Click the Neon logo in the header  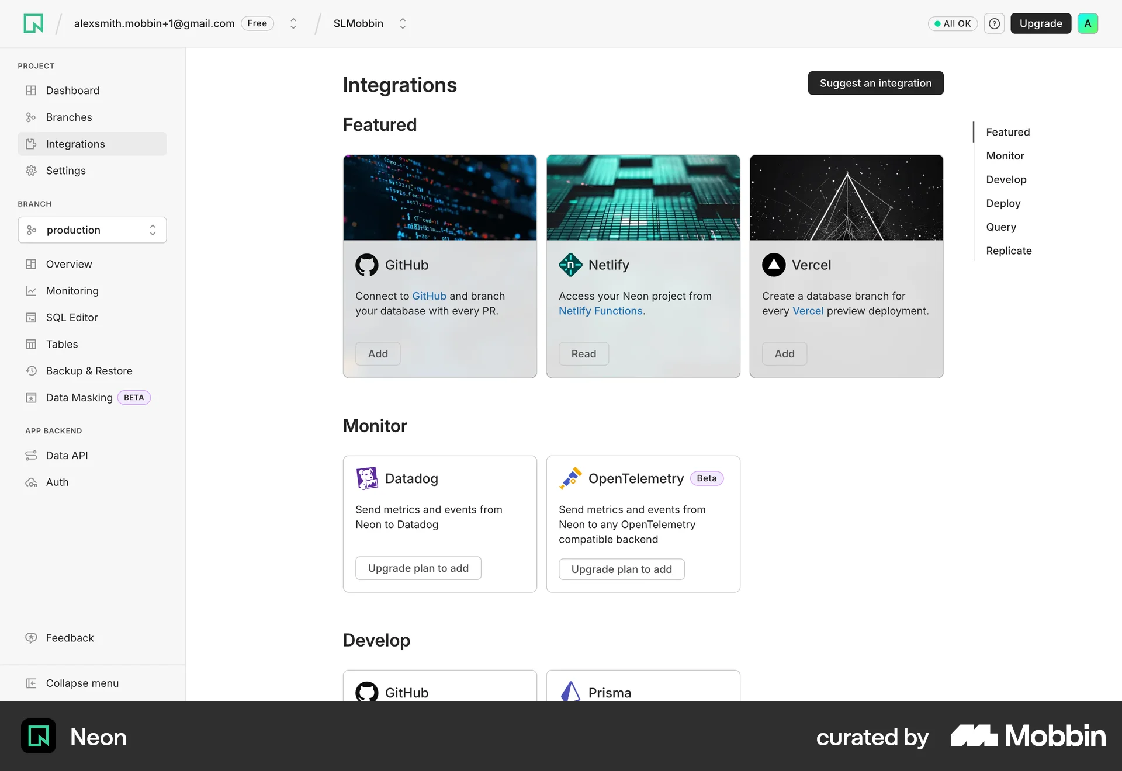pyautogui.click(x=33, y=23)
